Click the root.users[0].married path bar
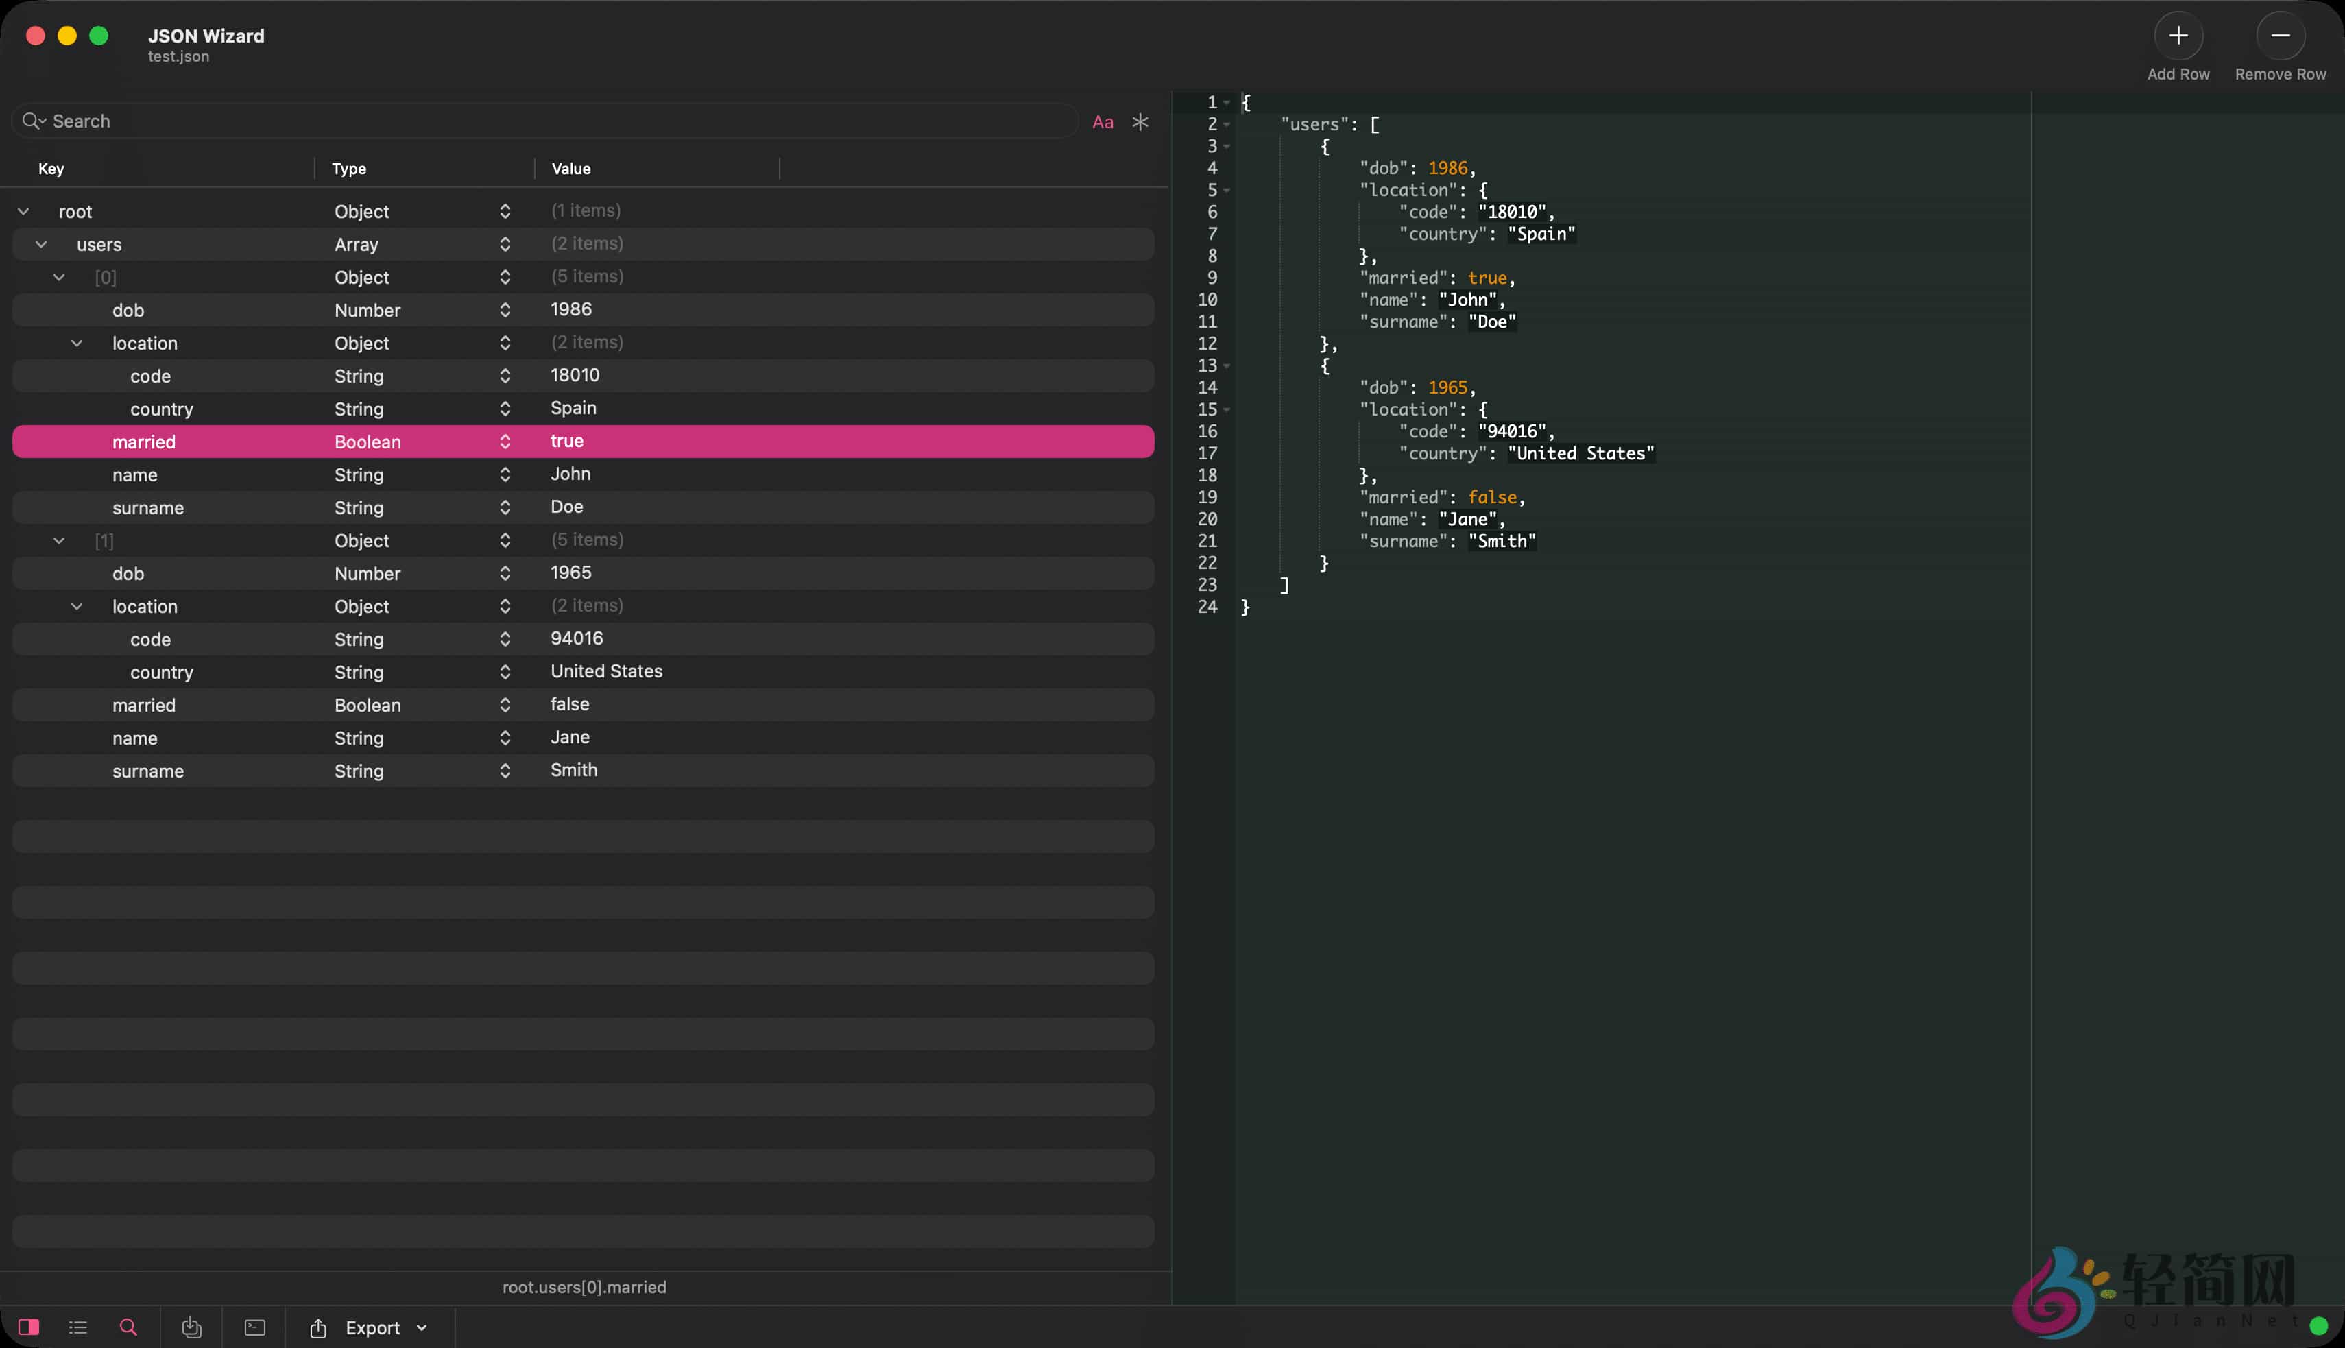The height and width of the screenshot is (1348, 2345). click(584, 1287)
